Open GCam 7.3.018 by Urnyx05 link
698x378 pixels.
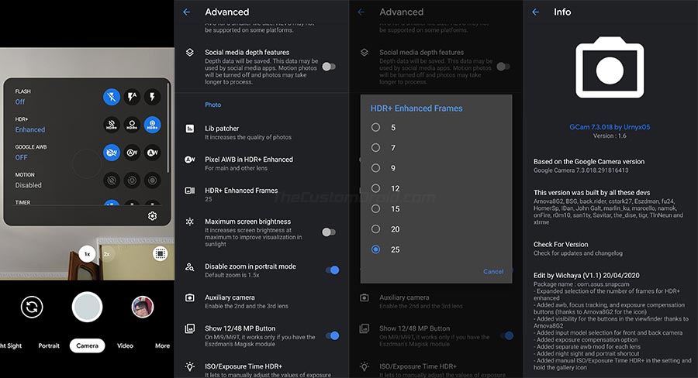tap(610, 127)
